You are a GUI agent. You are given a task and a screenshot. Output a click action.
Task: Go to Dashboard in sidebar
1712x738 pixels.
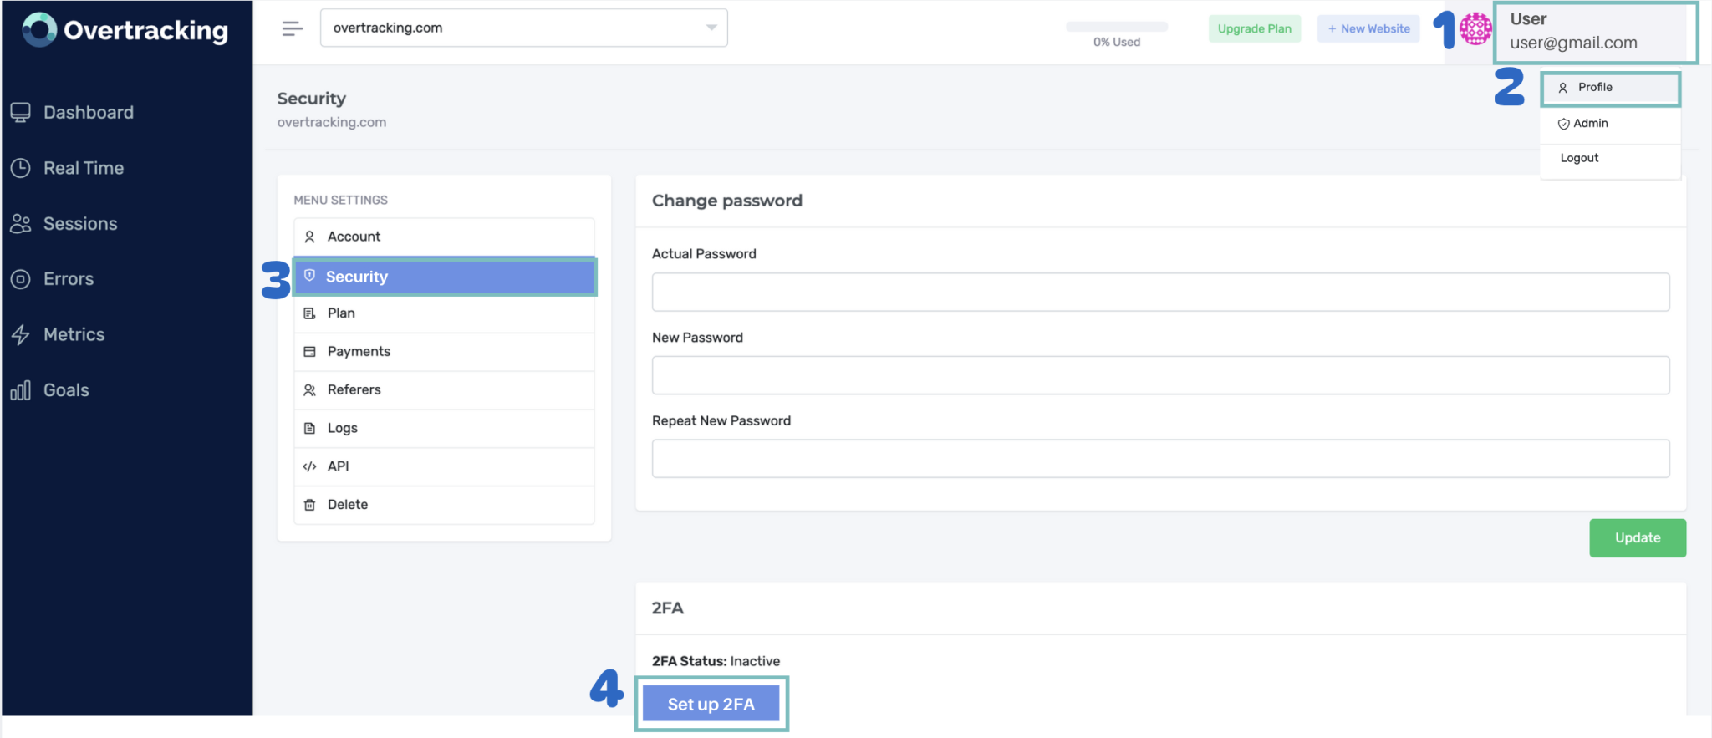pyautogui.click(x=72, y=112)
